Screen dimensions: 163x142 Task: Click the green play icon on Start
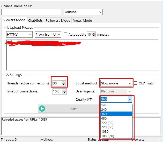[x=42, y=109]
